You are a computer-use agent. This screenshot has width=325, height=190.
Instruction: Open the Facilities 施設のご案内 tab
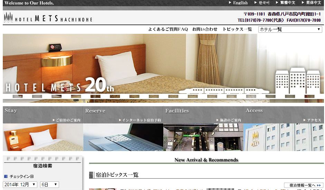click(x=203, y=115)
